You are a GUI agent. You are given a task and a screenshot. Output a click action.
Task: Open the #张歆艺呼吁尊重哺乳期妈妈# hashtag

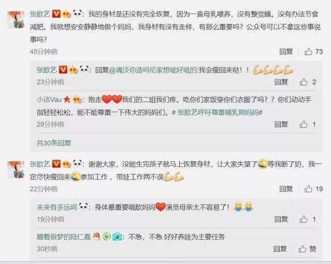(x=217, y=113)
